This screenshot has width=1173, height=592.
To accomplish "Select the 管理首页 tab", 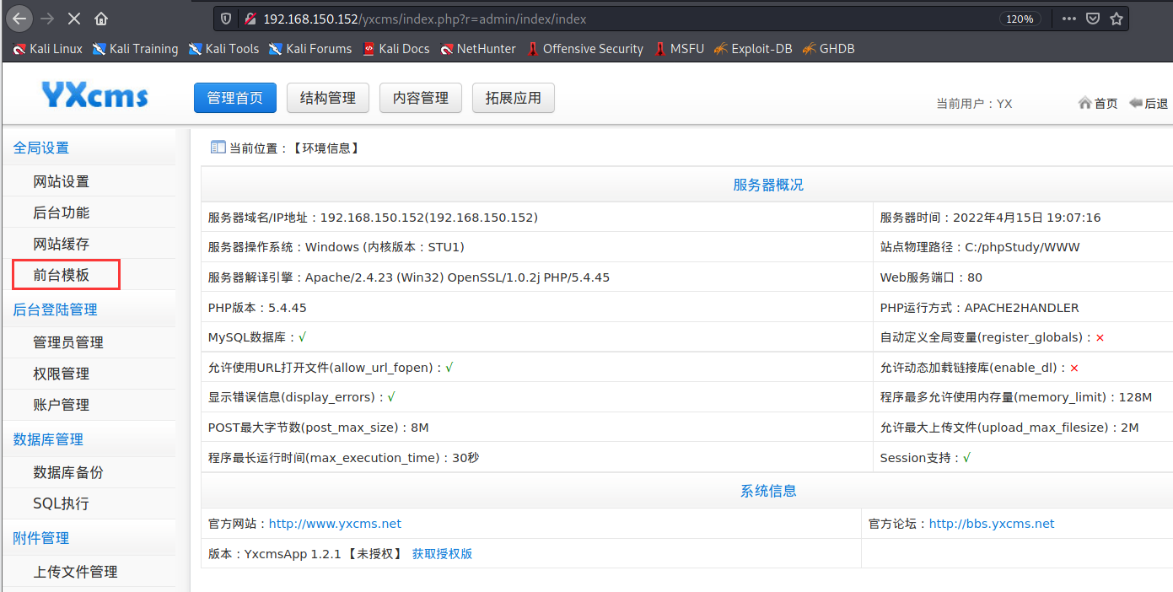I will (235, 98).
